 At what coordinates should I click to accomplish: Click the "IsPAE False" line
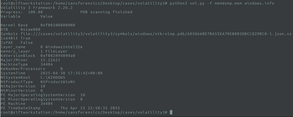(x=17, y=42)
